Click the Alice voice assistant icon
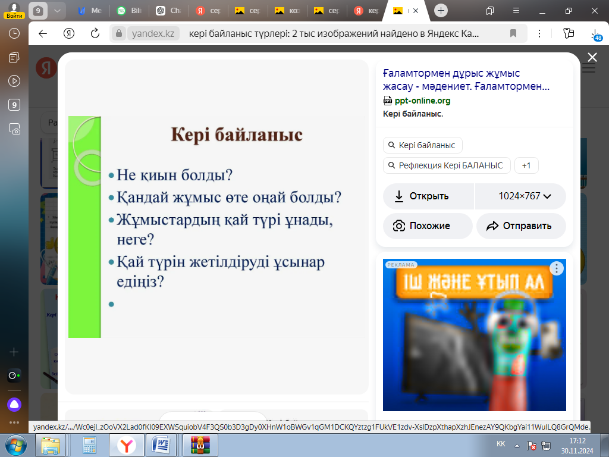Viewport: 609px width, 457px height. [x=14, y=405]
